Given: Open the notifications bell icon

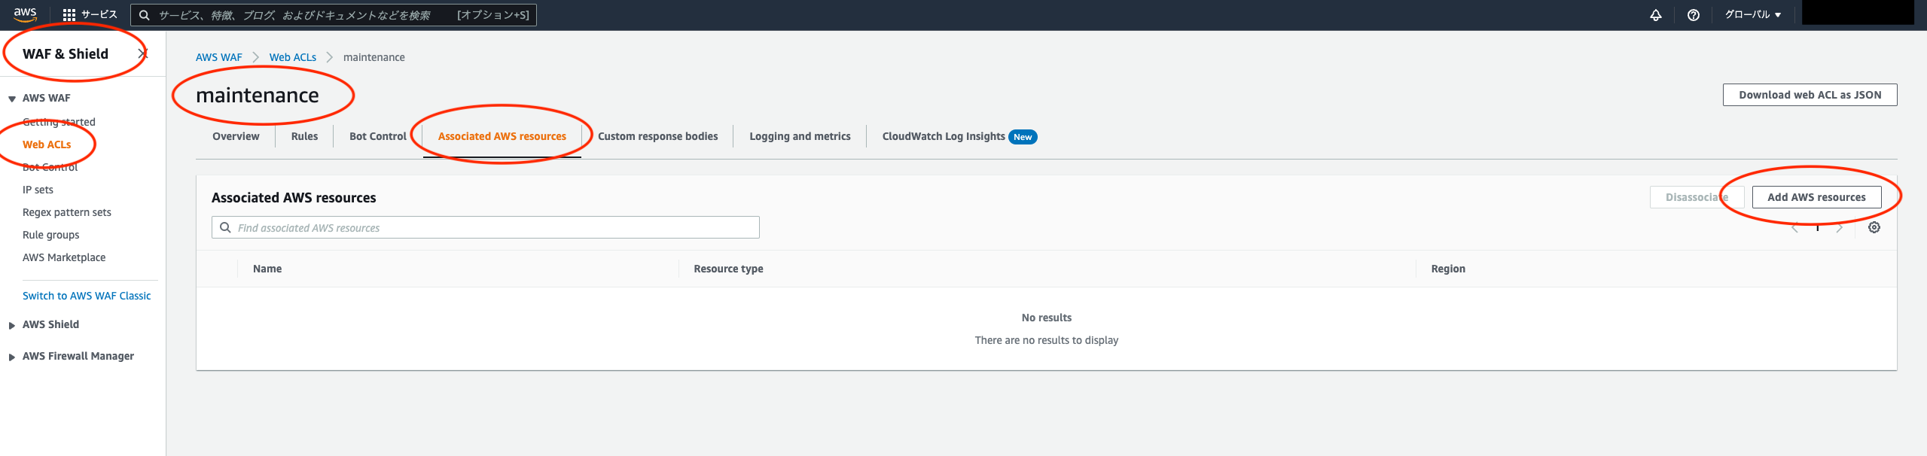Looking at the screenshot, I should [x=1655, y=15].
